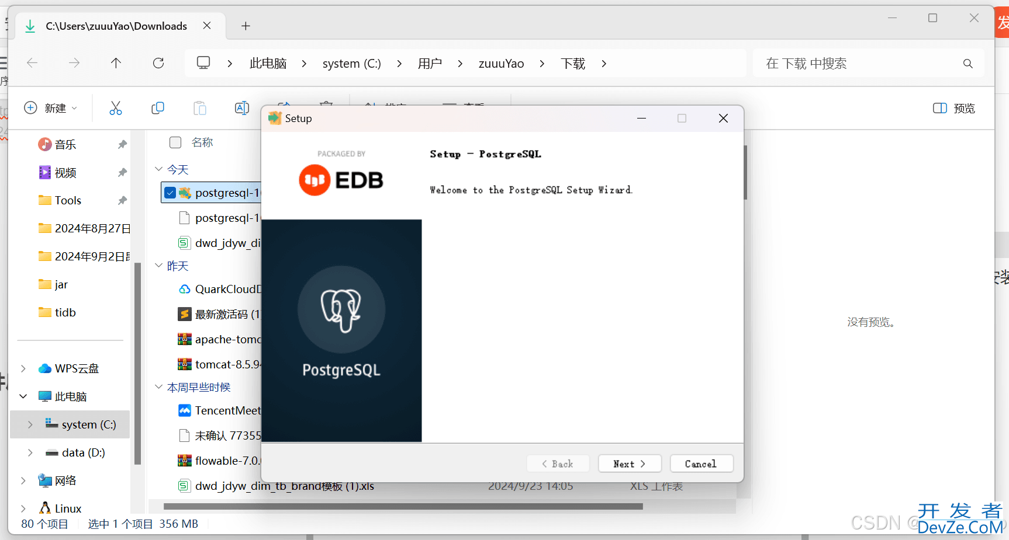Click the Cut scissors icon

pos(116,108)
